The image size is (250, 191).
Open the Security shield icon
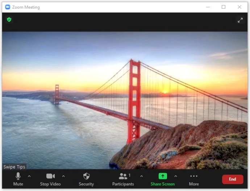86,176
